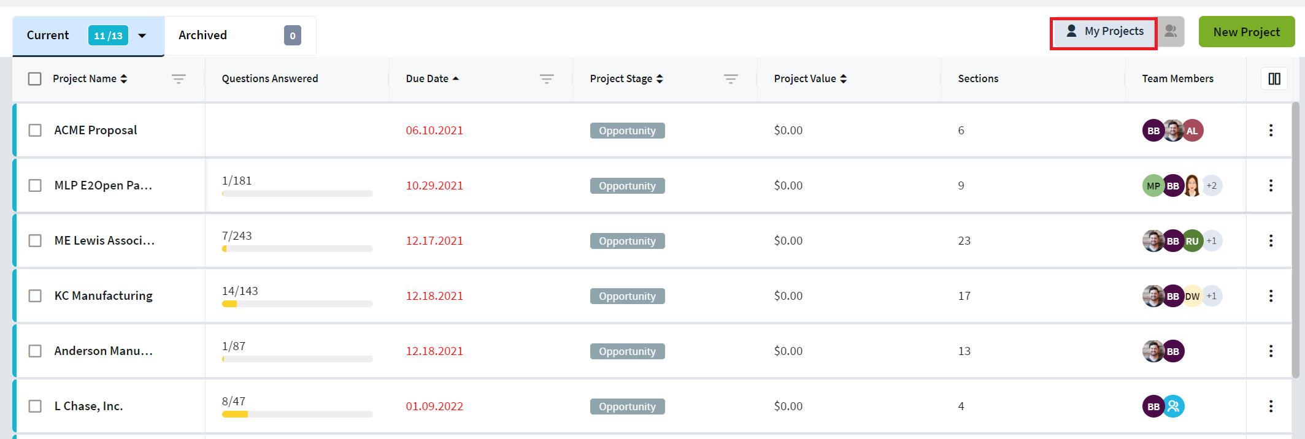Sort by Project Stage arrows
Screen dimensions: 1305x439
pyautogui.click(x=660, y=78)
